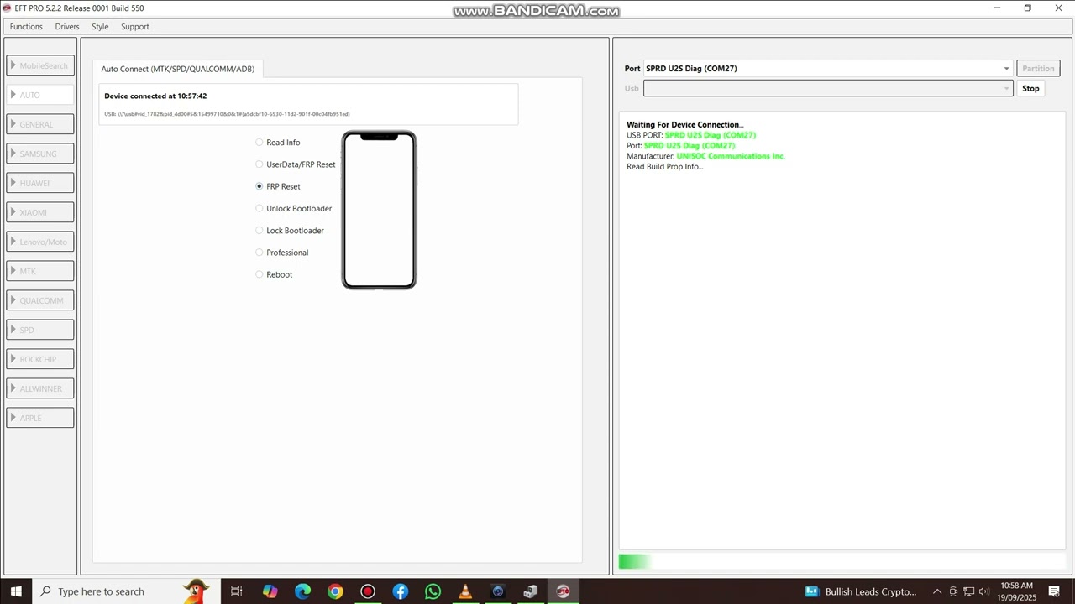Switch to Auto Connect (MTK/SPD/QUALCOMM/ADB) tab
The width and height of the screenshot is (1075, 604).
178,69
